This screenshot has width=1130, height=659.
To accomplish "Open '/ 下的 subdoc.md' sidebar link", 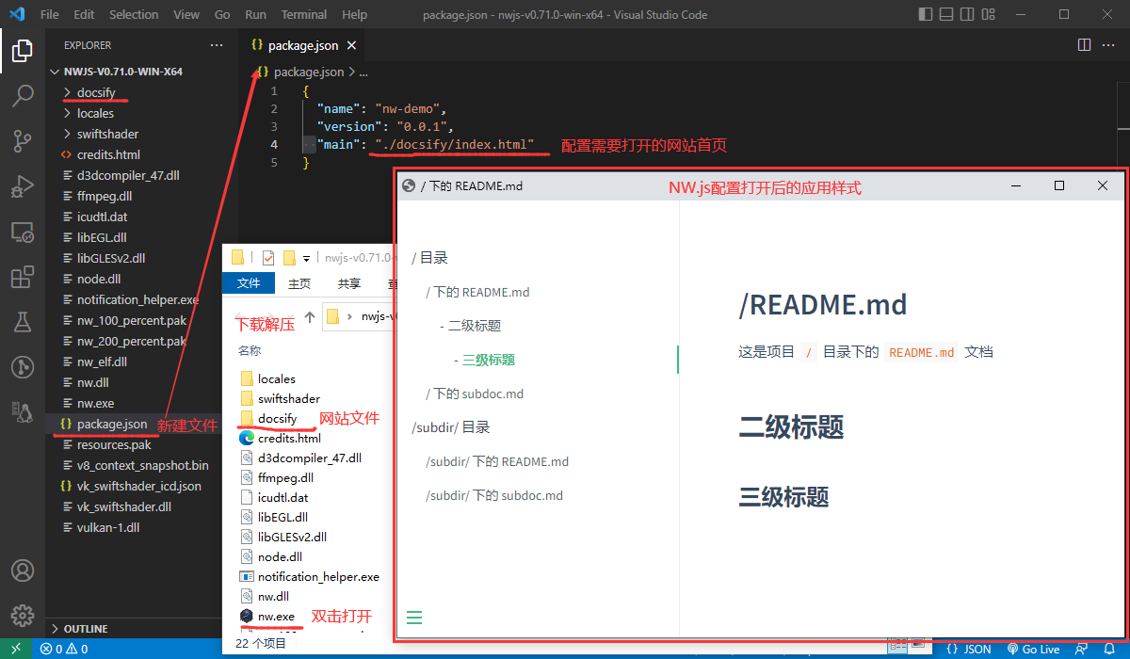I will click(x=475, y=394).
